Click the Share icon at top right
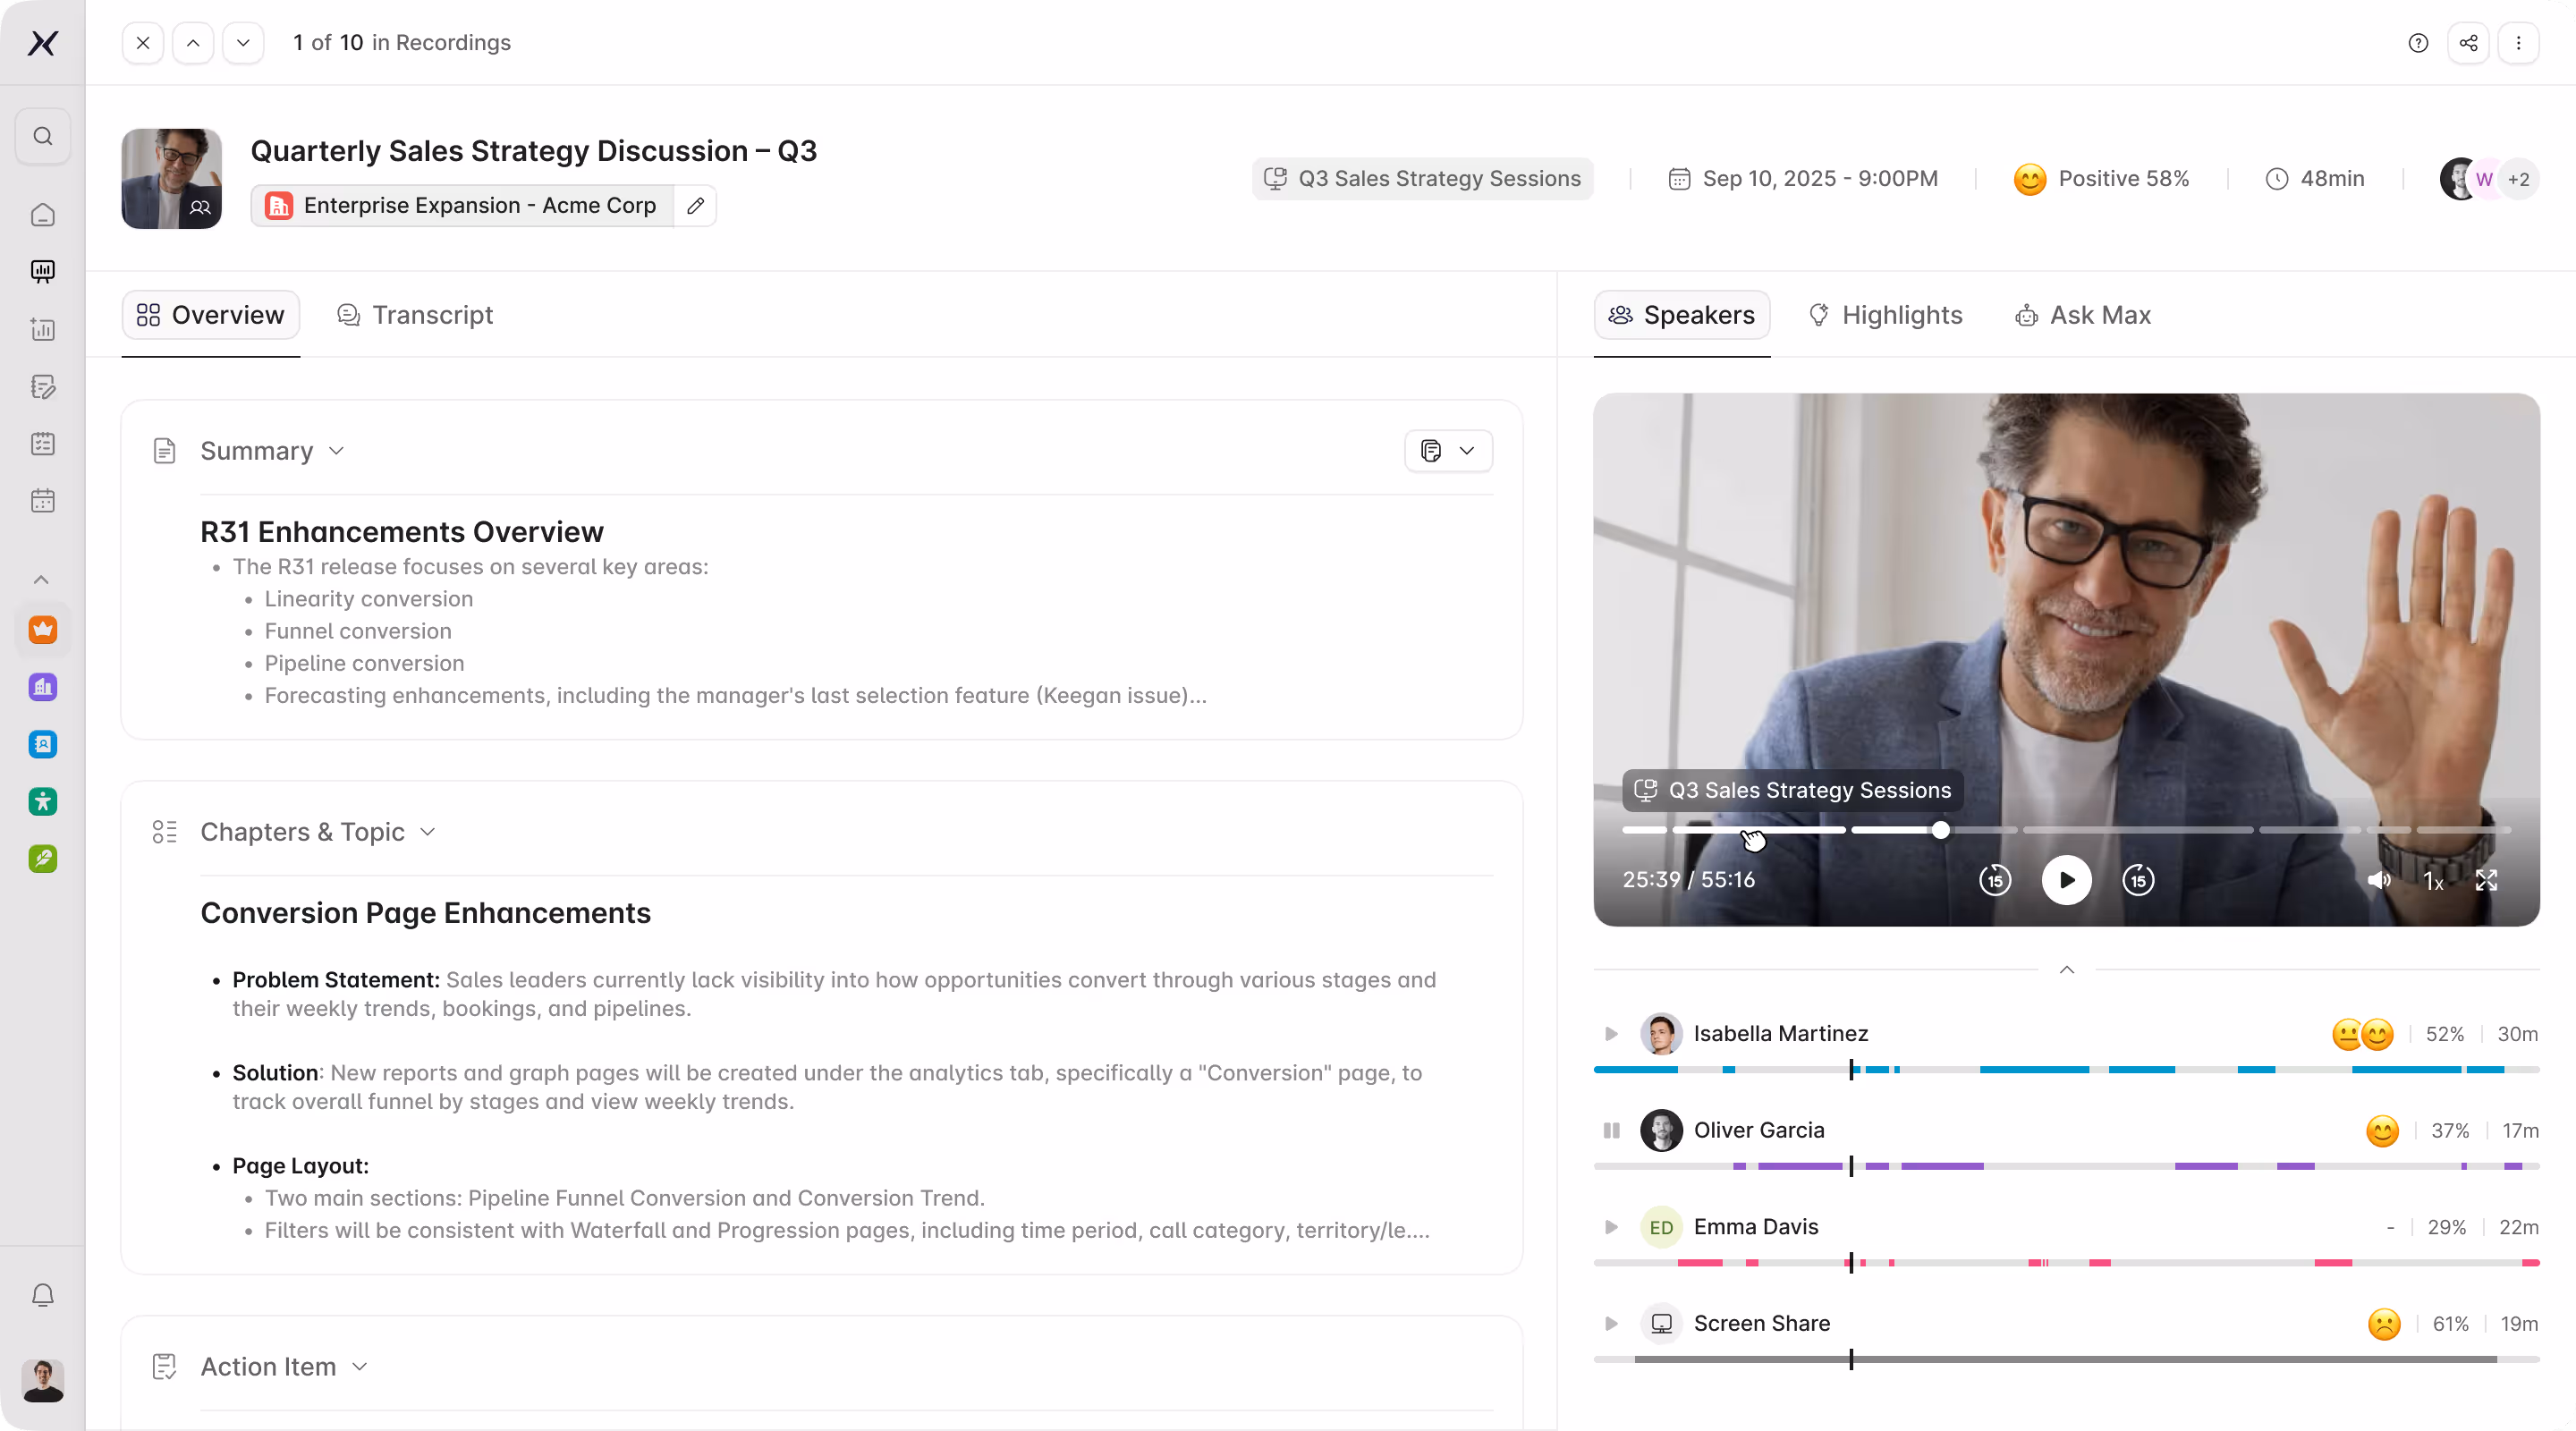The height and width of the screenshot is (1431, 2576). (2467, 42)
